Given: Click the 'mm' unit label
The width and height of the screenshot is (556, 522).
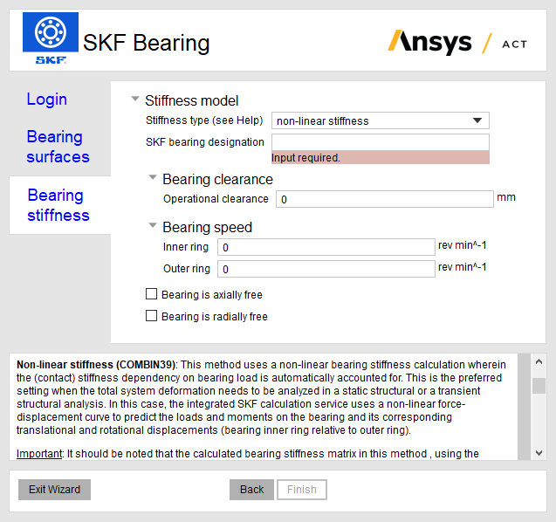Looking at the screenshot, I should (x=506, y=197).
